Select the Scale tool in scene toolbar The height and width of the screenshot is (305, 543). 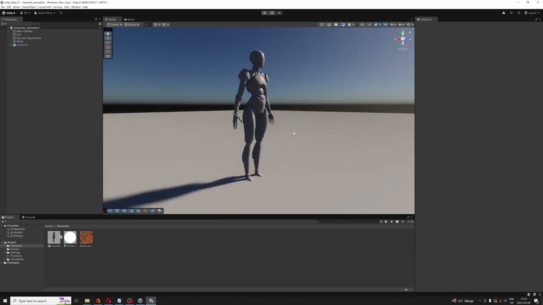click(x=108, y=47)
